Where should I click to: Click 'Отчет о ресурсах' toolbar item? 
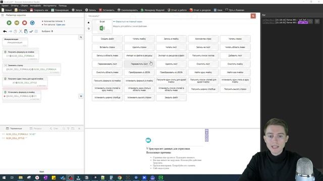pos(200,10)
